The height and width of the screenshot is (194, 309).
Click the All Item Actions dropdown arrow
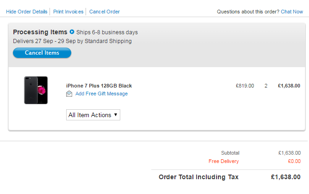(x=116, y=115)
